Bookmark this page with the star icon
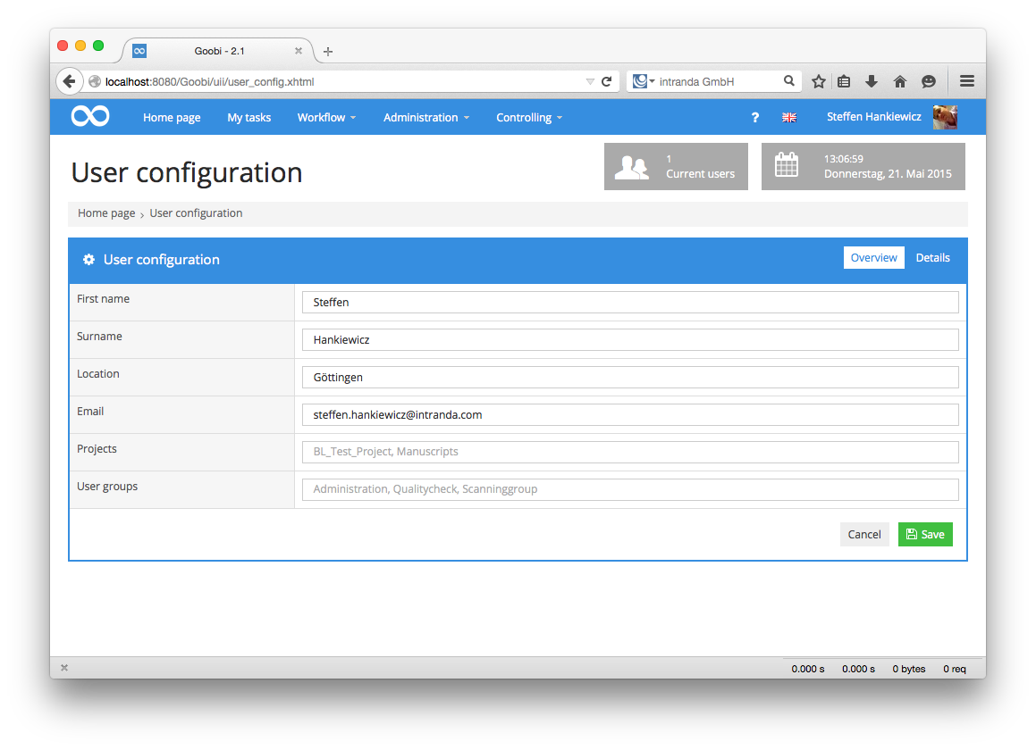Image resolution: width=1036 pixels, height=750 pixels. [x=819, y=81]
